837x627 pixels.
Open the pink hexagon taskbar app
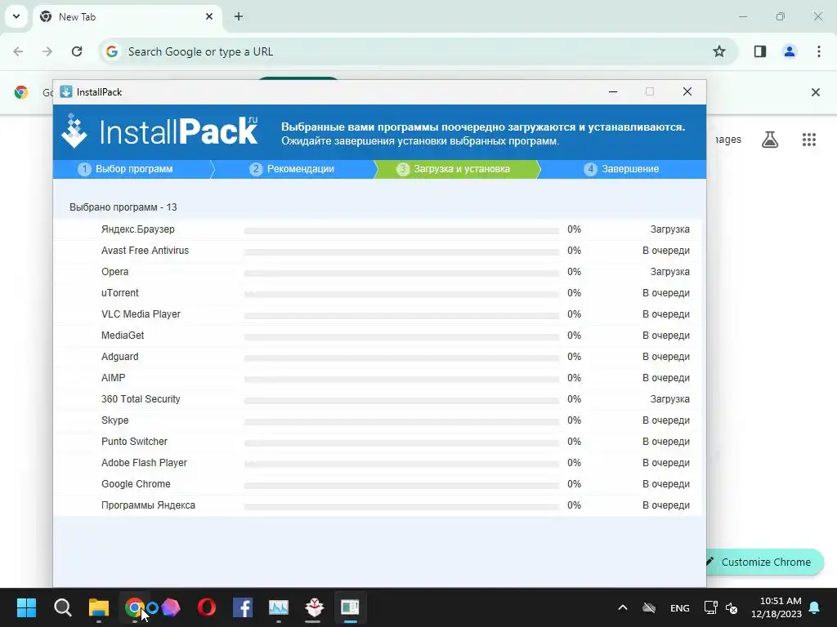171,607
